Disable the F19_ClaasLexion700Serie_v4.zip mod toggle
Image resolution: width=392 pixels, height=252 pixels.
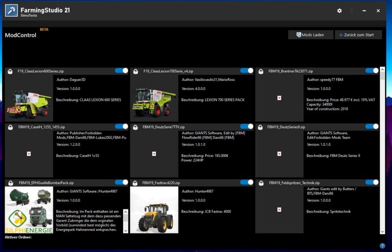pos(247,71)
